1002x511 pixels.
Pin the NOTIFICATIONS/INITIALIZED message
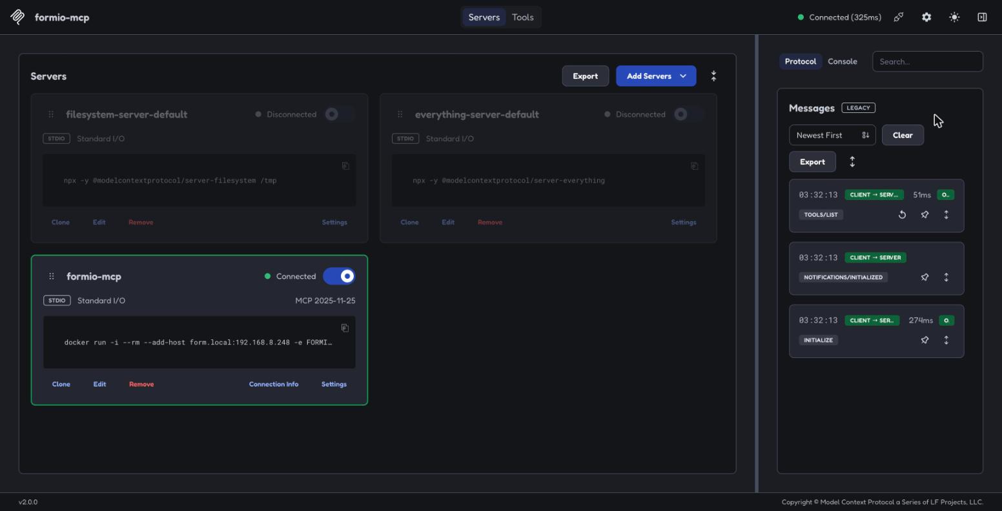pos(925,277)
